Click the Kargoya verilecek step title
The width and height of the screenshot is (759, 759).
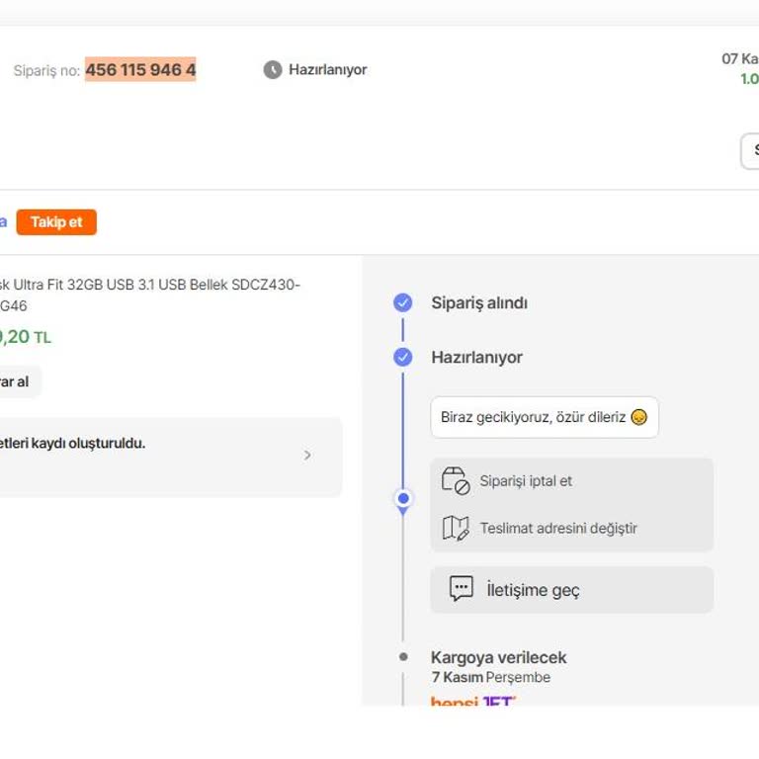coord(498,657)
